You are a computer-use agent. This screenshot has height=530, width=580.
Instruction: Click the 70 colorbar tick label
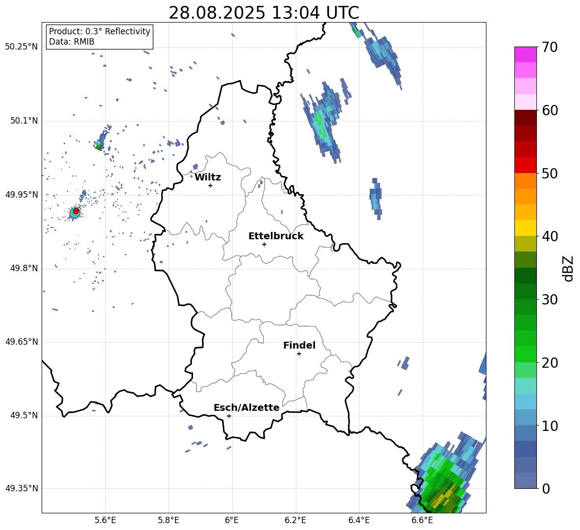coord(550,48)
